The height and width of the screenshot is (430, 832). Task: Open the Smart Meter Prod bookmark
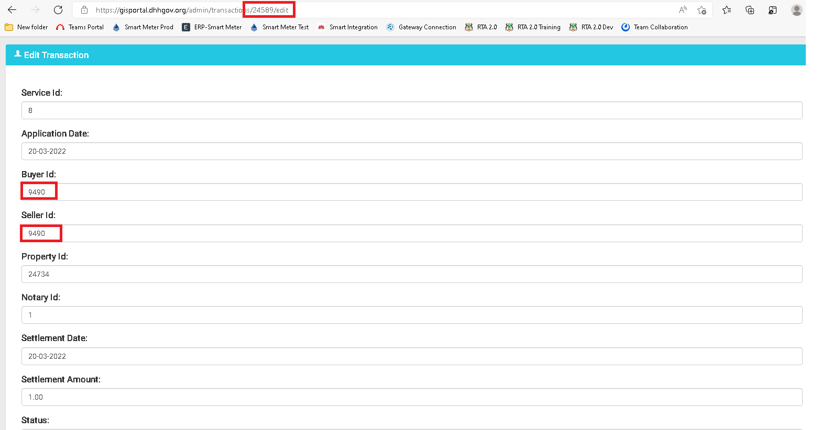point(143,27)
